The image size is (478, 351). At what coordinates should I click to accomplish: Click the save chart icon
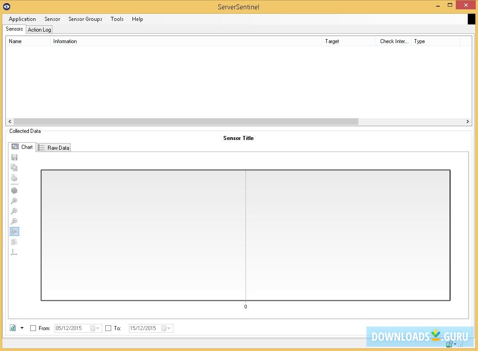coord(14,157)
